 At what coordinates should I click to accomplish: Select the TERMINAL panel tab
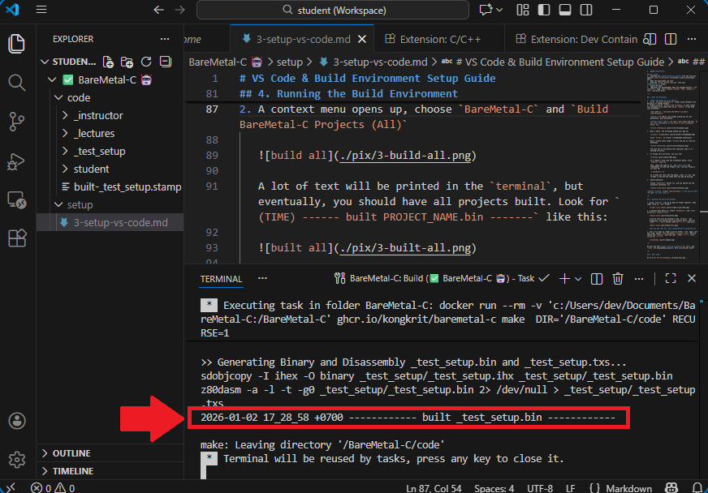pyautogui.click(x=221, y=278)
